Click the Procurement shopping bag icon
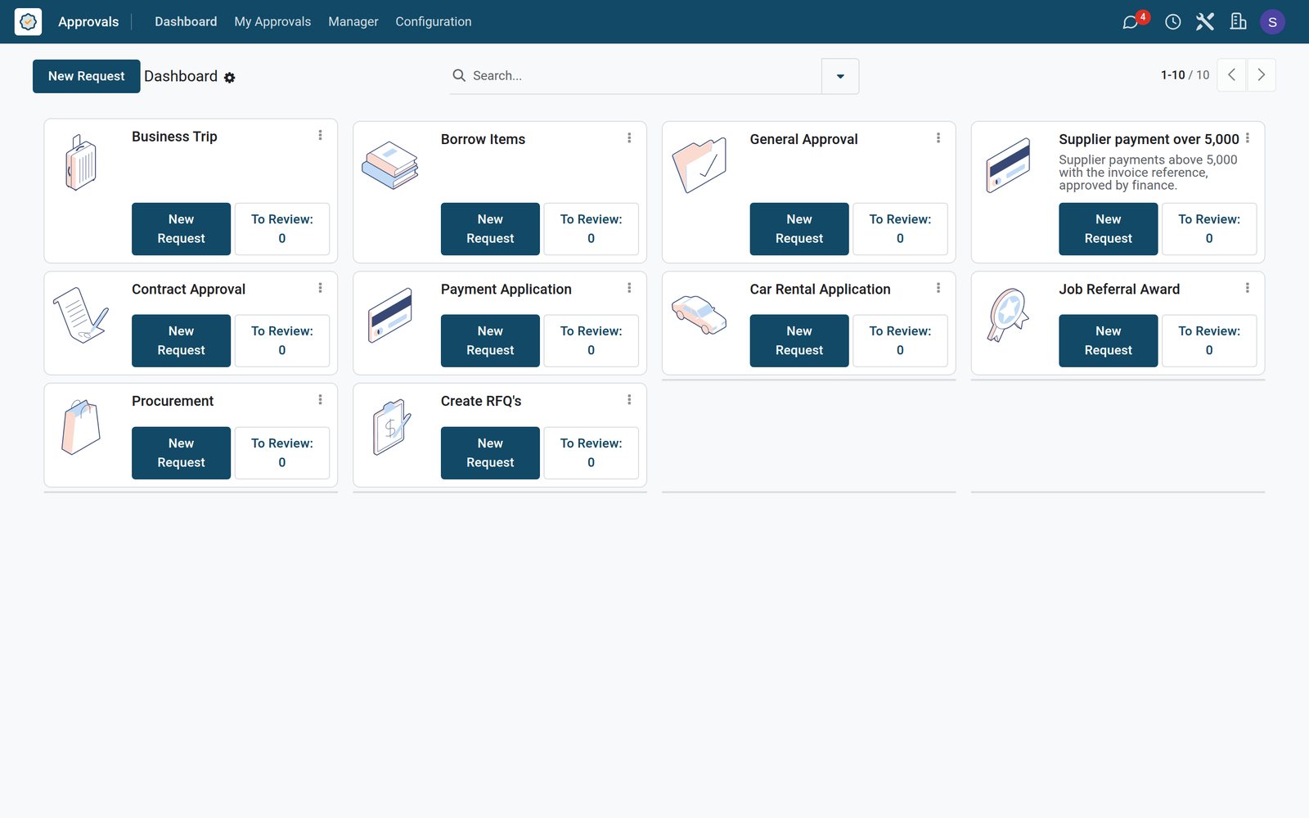The width and height of the screenshot is (1309, 818). coord(81,427)
